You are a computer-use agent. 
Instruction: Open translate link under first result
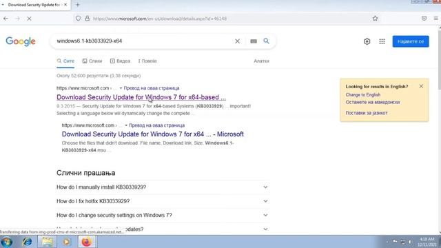(x=152, y=88)
